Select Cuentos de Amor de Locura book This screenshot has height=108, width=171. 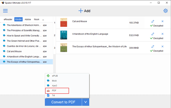pyautogui.click(x=27, y=46)
